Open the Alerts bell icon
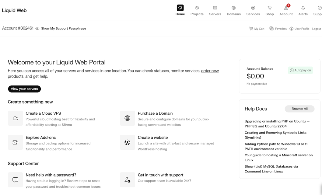 [x=303, y=8]
